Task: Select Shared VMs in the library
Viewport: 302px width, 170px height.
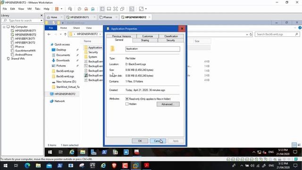Action: [18, 59]
